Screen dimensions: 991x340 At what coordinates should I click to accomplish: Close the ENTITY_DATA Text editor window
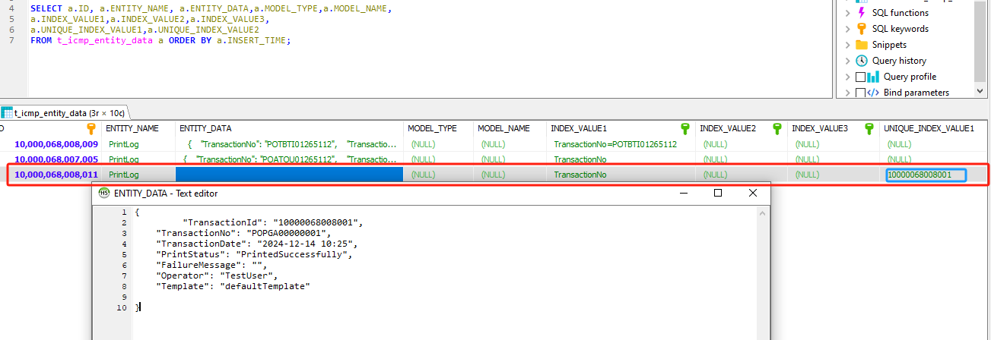tap(752, 193)
